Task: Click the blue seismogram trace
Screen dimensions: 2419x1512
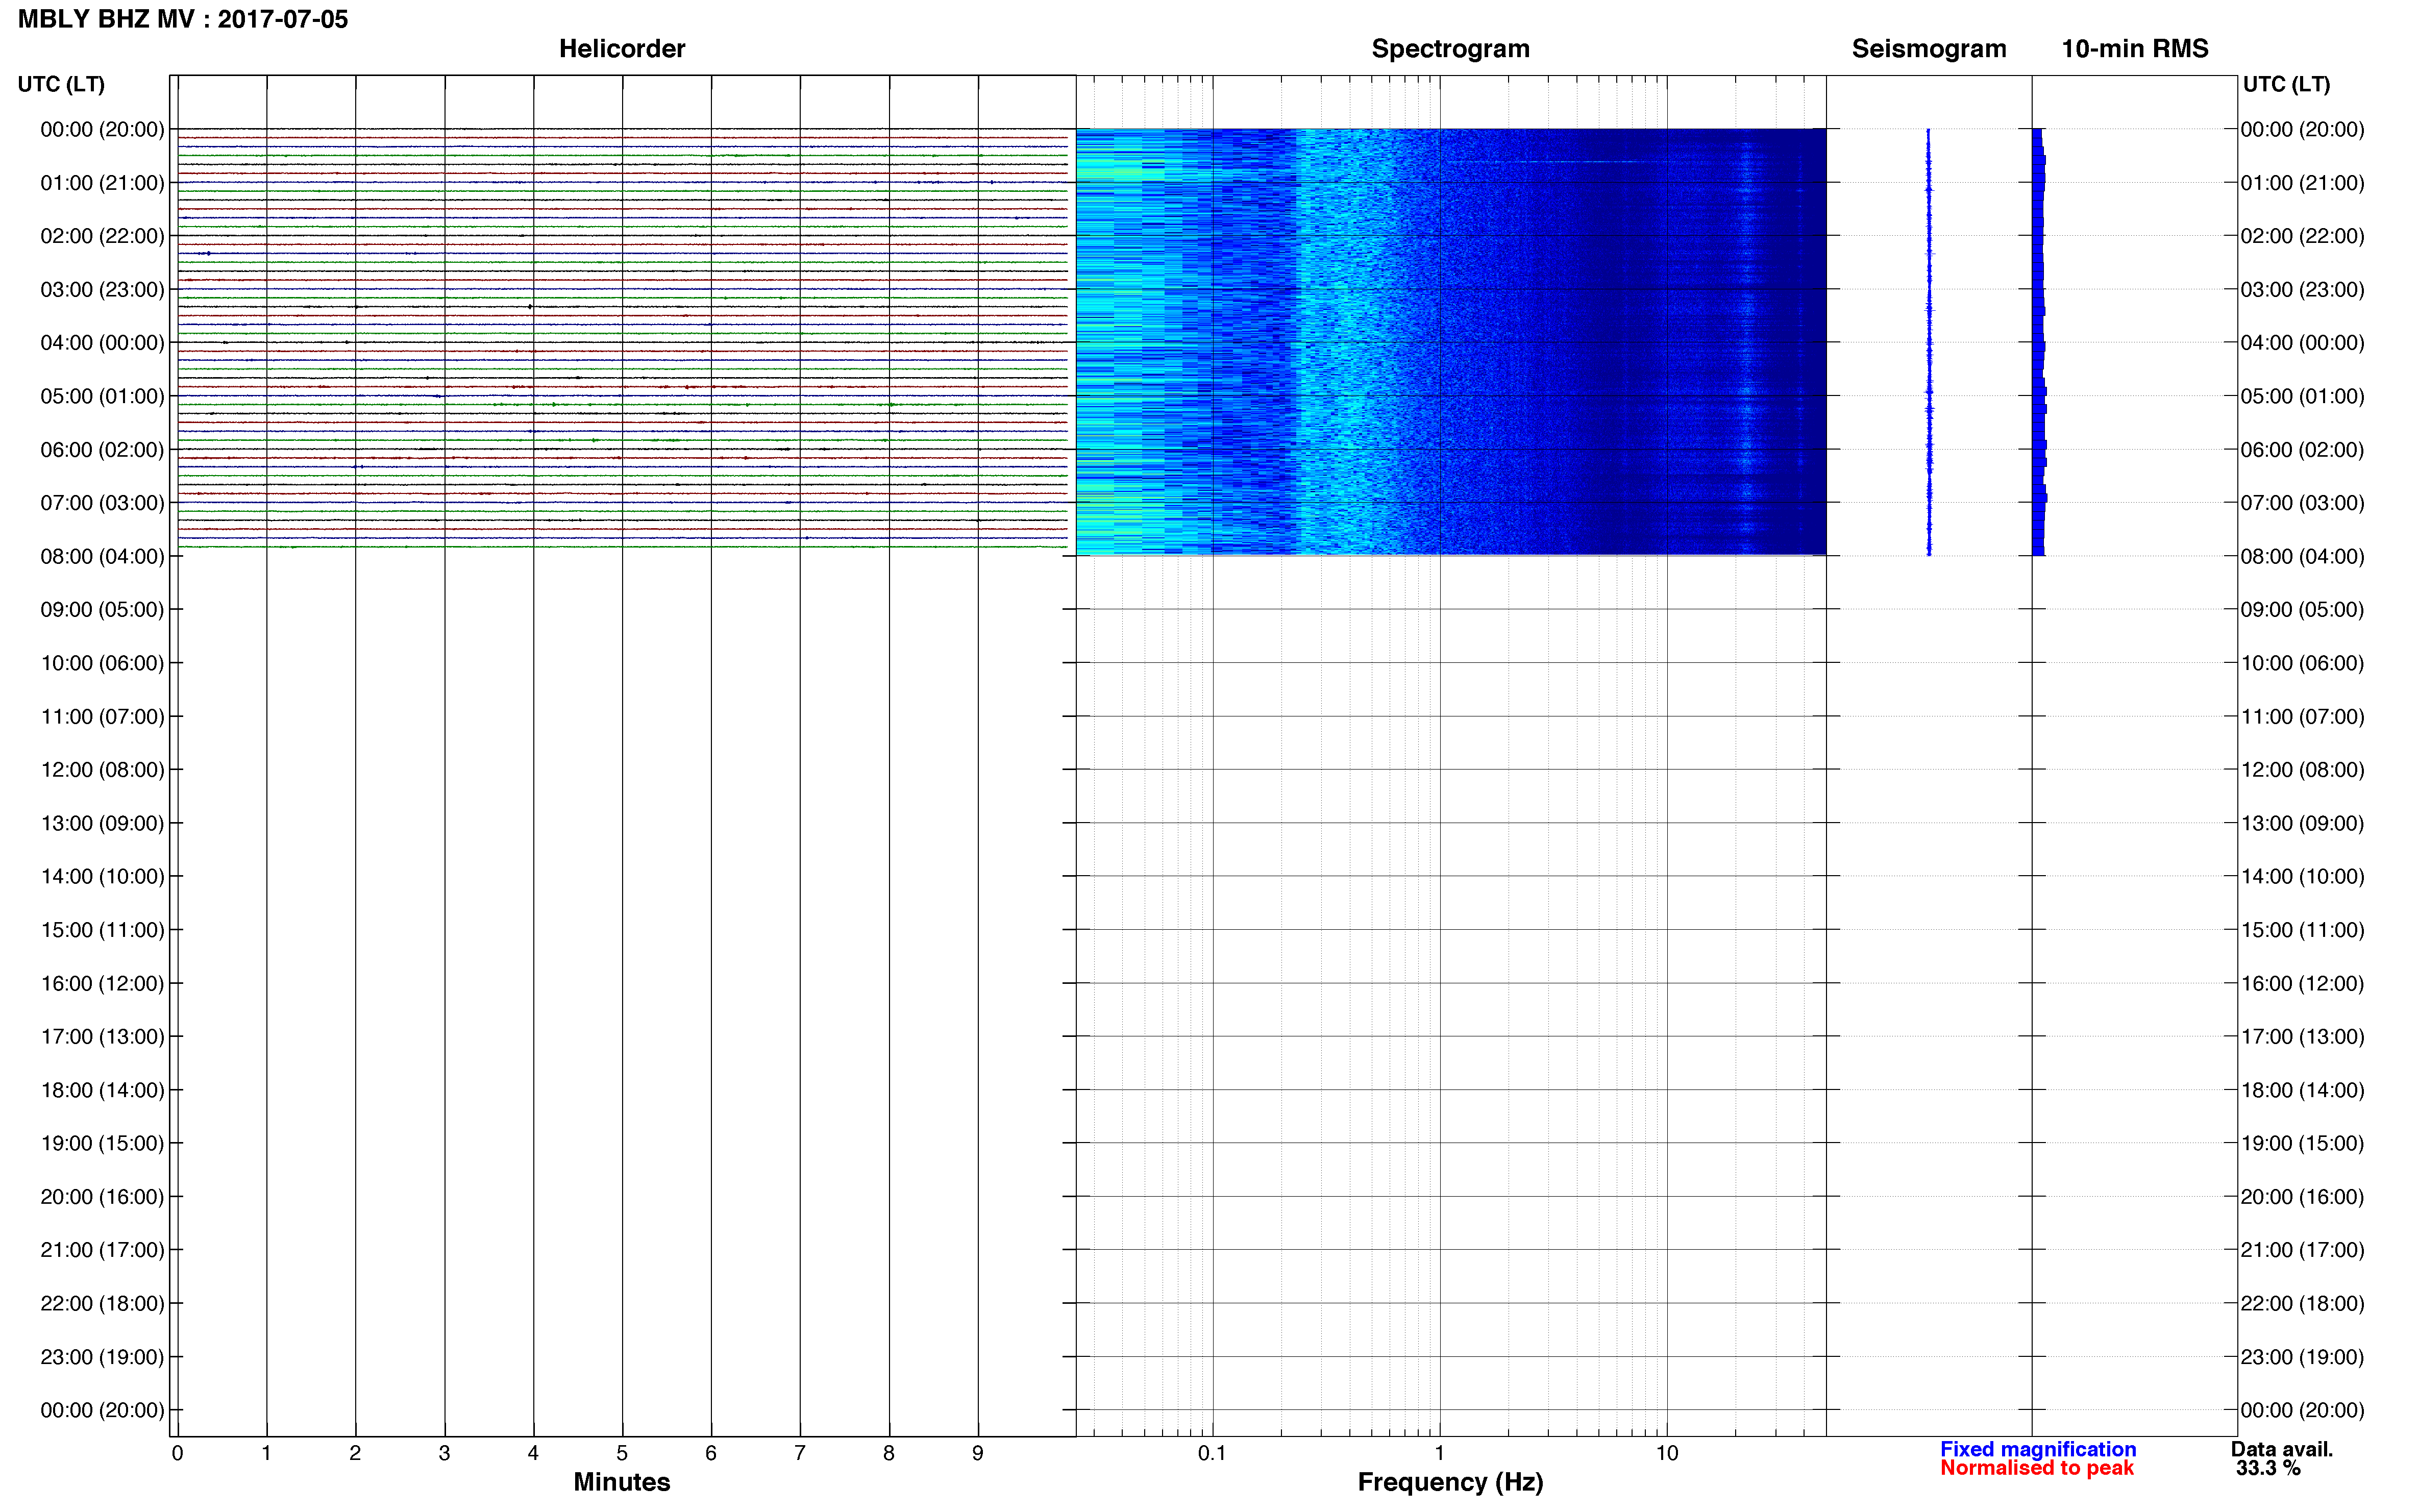Action: pos(1929,342)
